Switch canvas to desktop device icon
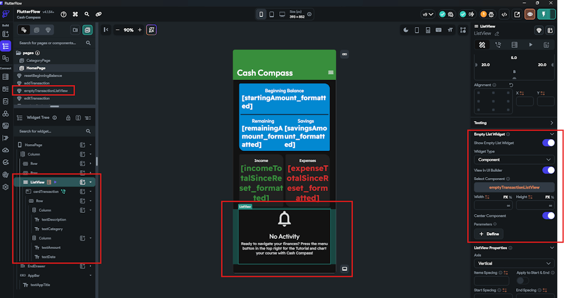The image size is (564, 298). pos(283,15)
